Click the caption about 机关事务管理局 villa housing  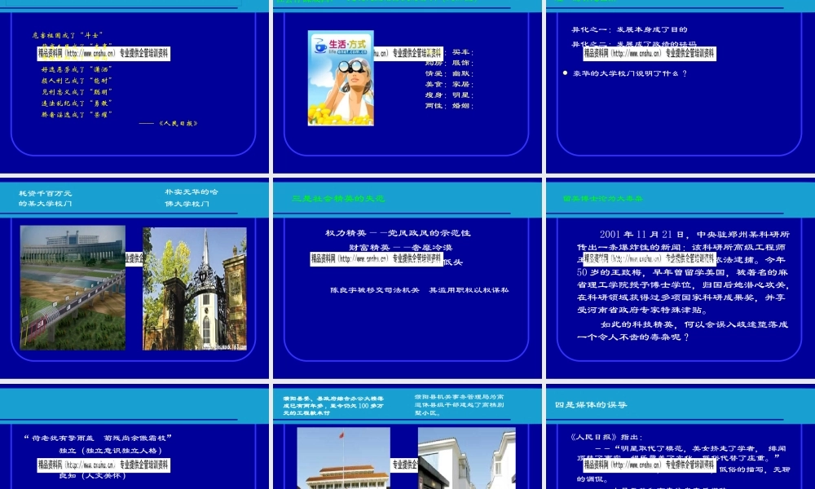tap(459, 405)
